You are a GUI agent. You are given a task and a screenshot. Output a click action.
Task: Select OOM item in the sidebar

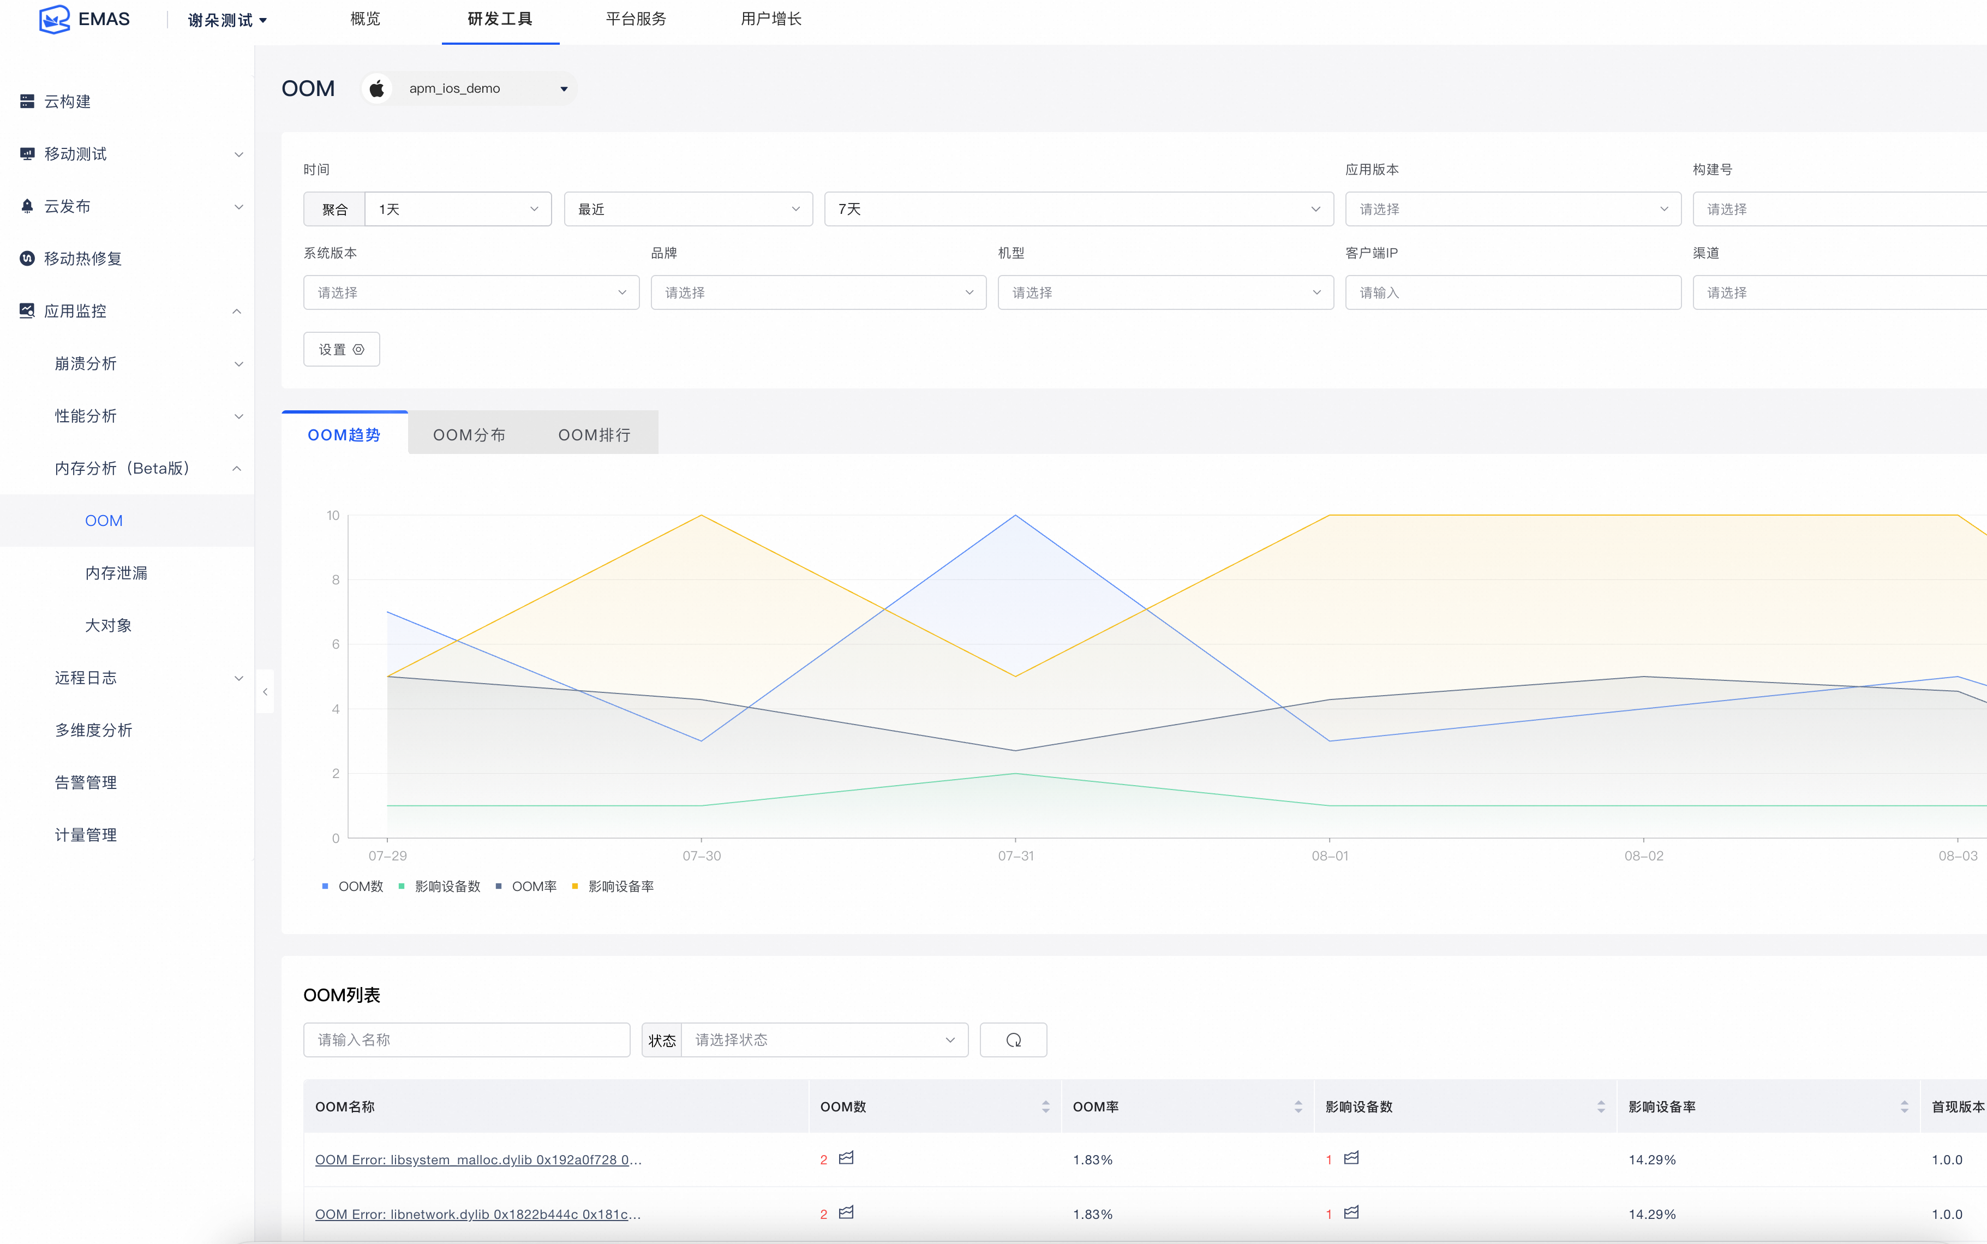click(x=104, y=521)
